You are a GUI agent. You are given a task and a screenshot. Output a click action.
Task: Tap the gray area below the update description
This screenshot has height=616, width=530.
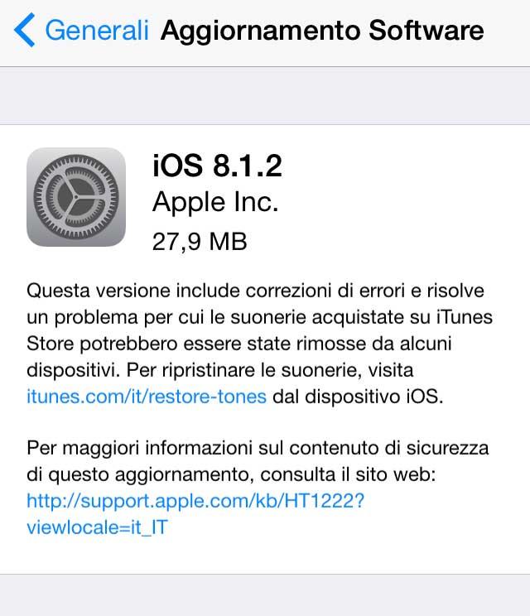[265, 595]
